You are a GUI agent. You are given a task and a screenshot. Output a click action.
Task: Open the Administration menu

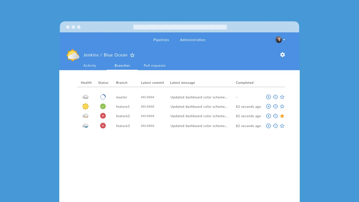pos(193,40)
